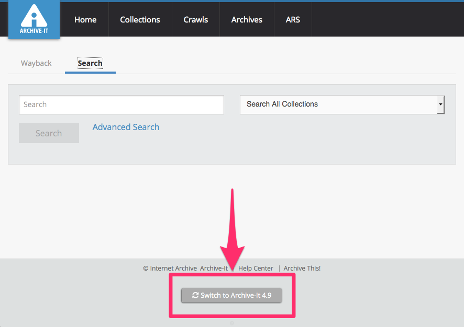Focus the Search text input field
The height and width of the screenshot is (327, 464).
point(121,104)
